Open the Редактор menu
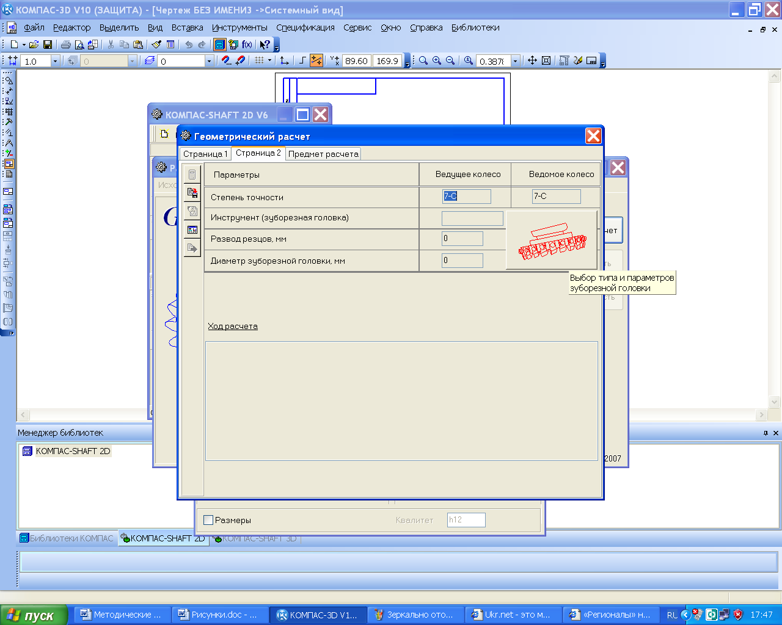The image size is (782, 625). coord(71,27)
